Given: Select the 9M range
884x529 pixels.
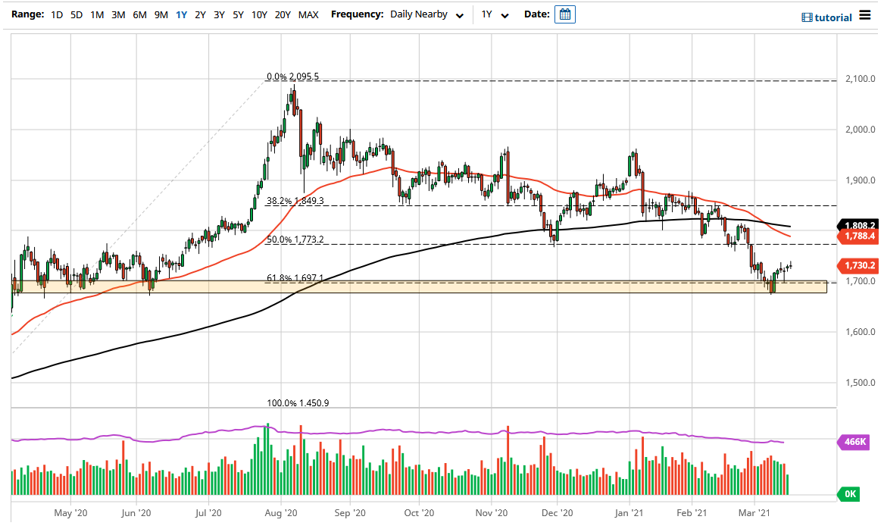Looking at the screenshot, I should 161,14.
